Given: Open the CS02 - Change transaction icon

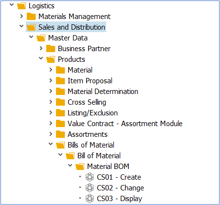Looking at the screenshot, I should [90, 187].
